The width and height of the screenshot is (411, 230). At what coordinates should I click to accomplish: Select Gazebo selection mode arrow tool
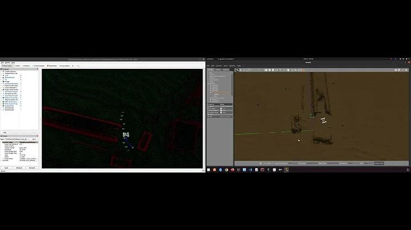pyautogui.click(x=237, y=70)
